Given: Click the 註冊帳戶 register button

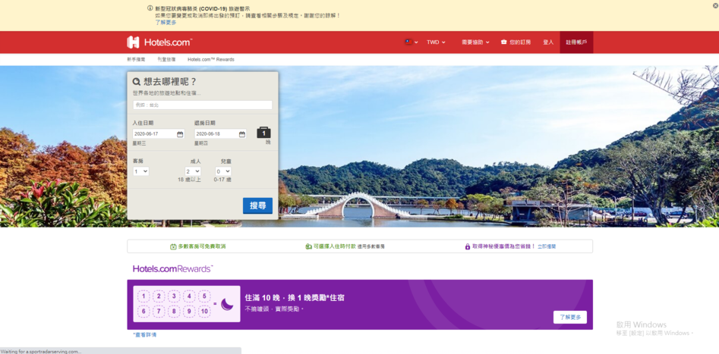Looking at the screenshot, I should point(576,42).
